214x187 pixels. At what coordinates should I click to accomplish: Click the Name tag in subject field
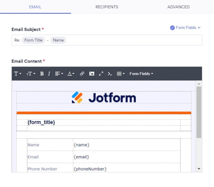coord(58,40)
